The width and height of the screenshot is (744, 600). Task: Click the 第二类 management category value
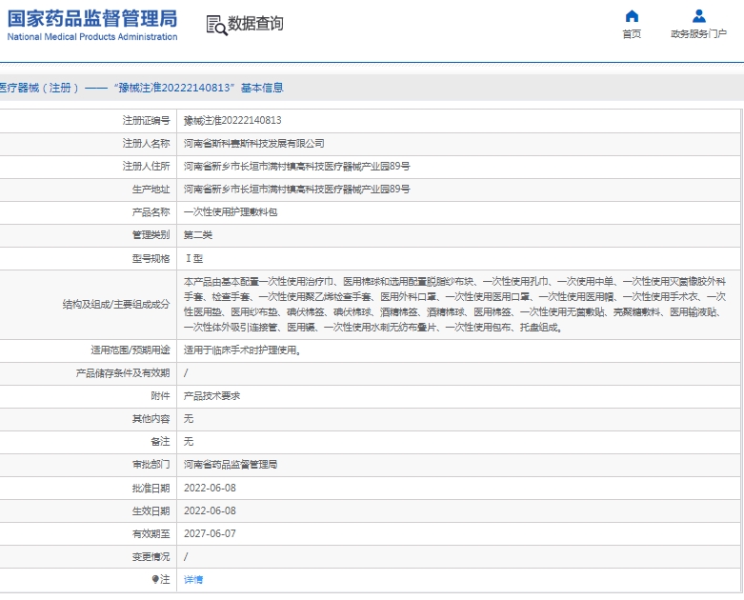pyautogui.click(x=198, y=235)
